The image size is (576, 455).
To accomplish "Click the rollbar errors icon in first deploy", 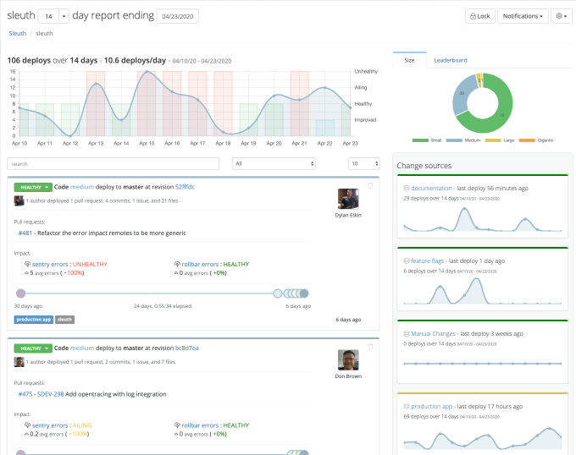I will click(175, 264).
